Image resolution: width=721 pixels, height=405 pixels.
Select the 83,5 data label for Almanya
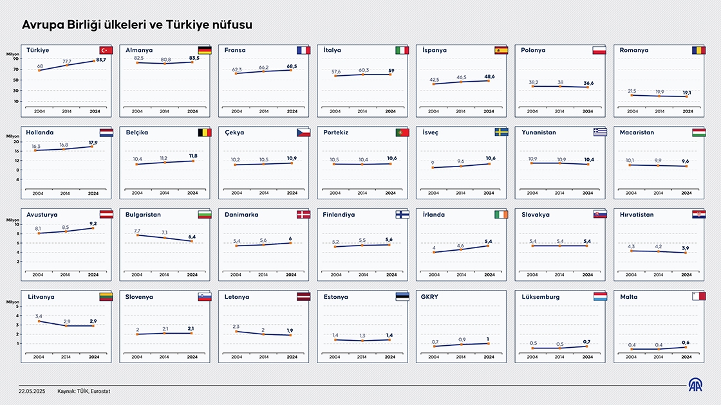tap(194, 58)
